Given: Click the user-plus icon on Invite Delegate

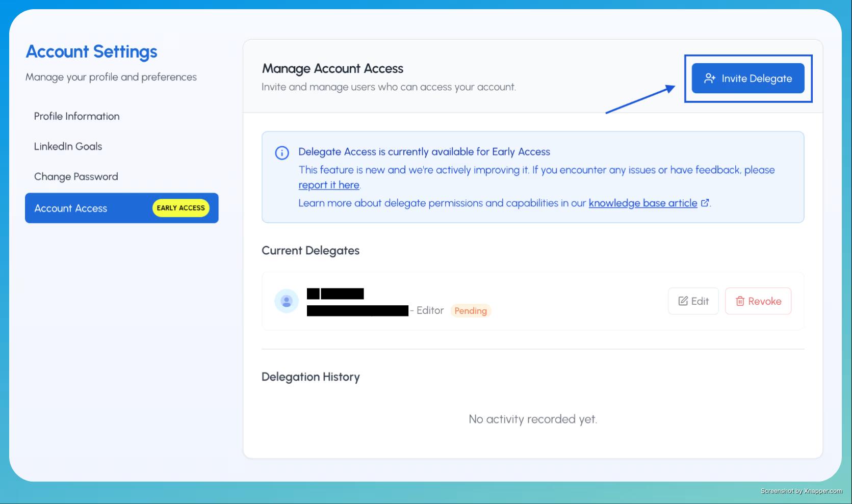Looking at the screenshot, I should coord(709,78).
